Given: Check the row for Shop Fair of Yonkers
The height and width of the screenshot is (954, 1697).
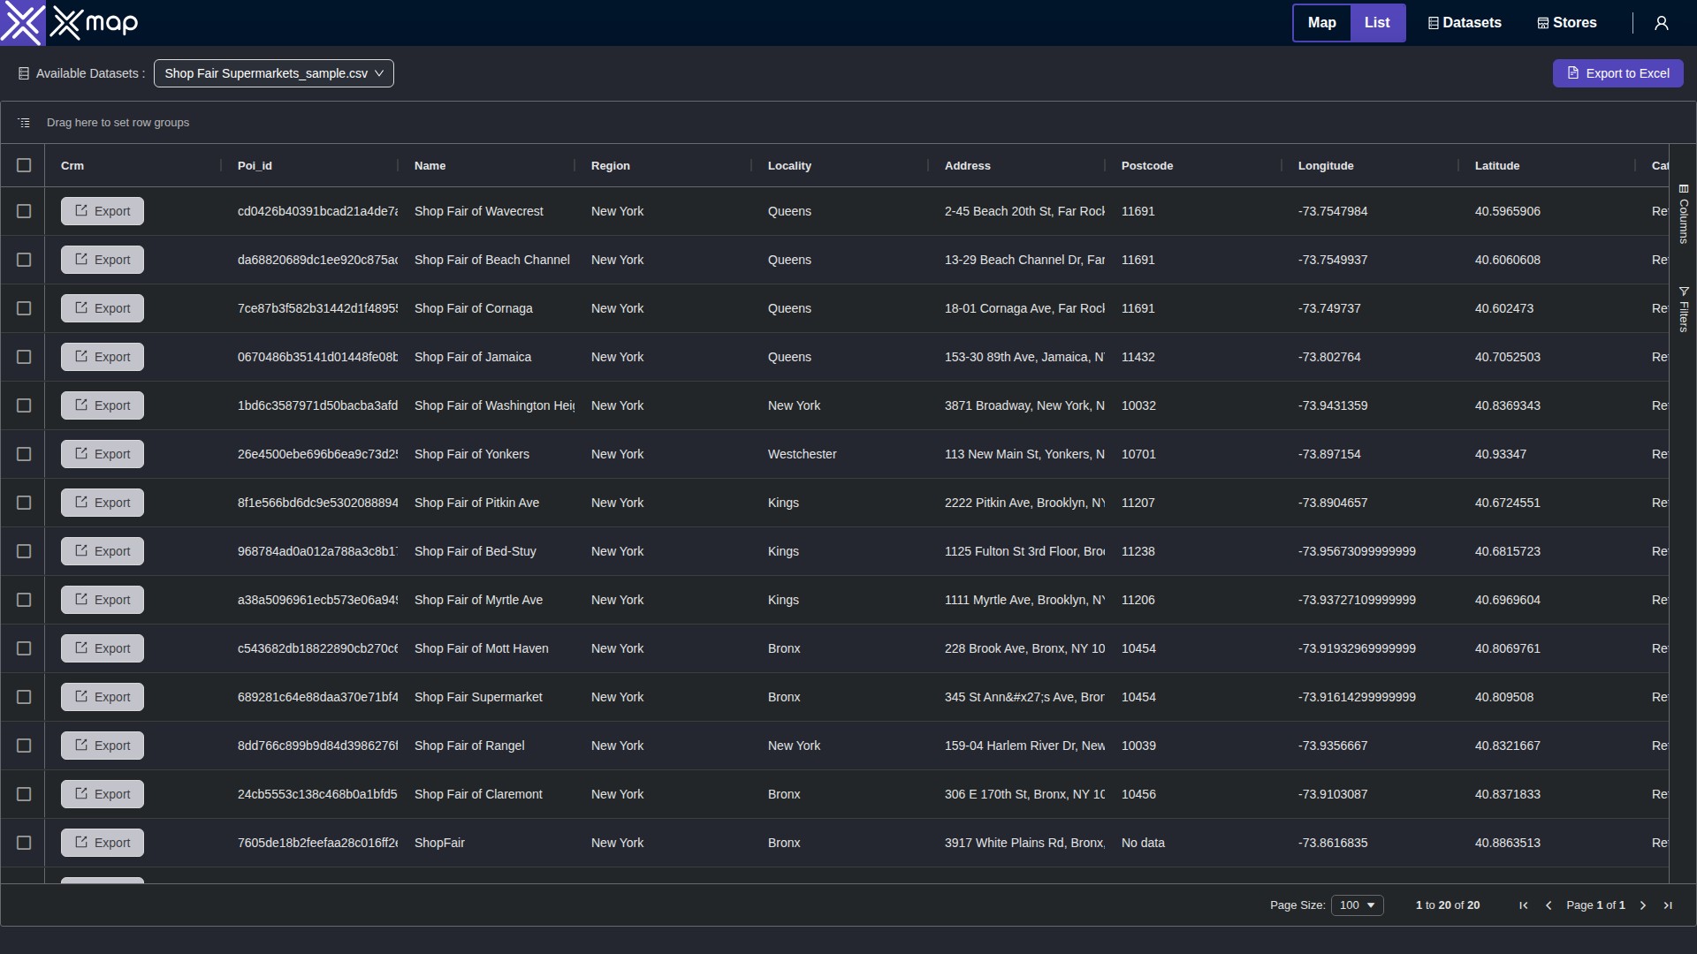Looking at the screenshot, I should click(x=24, y=454).
